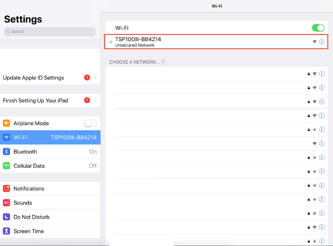Open Cellular Data via its green antenna icon

[x=6, y=166]
